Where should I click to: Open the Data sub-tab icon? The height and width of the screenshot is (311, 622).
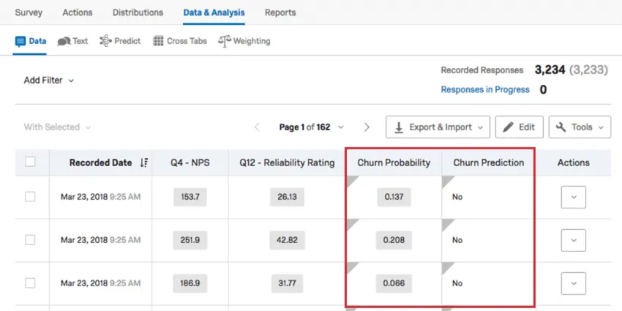[x=20, y=41]
